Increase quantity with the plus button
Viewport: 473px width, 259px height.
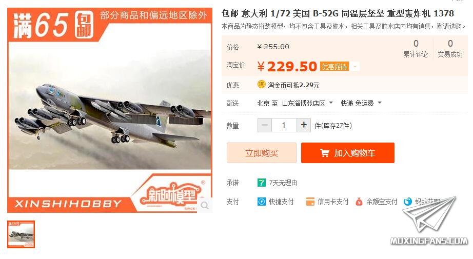[x=304, y=125]
